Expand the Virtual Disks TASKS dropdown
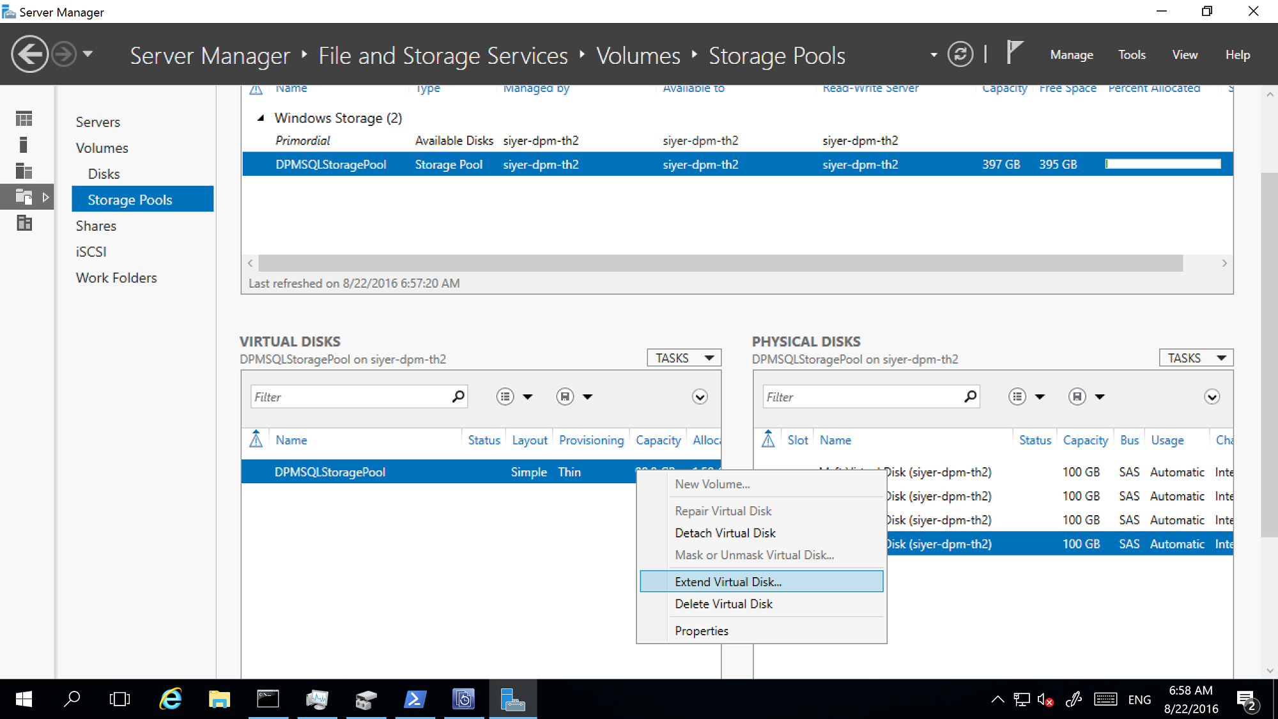The image size is (1278, 719). coord(686,357)
